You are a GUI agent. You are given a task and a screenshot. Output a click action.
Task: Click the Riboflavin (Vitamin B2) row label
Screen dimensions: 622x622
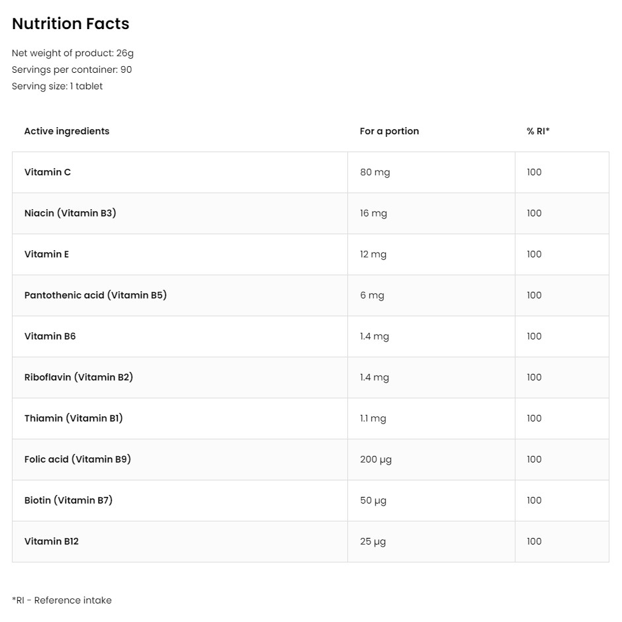click(x=79, y=377)
